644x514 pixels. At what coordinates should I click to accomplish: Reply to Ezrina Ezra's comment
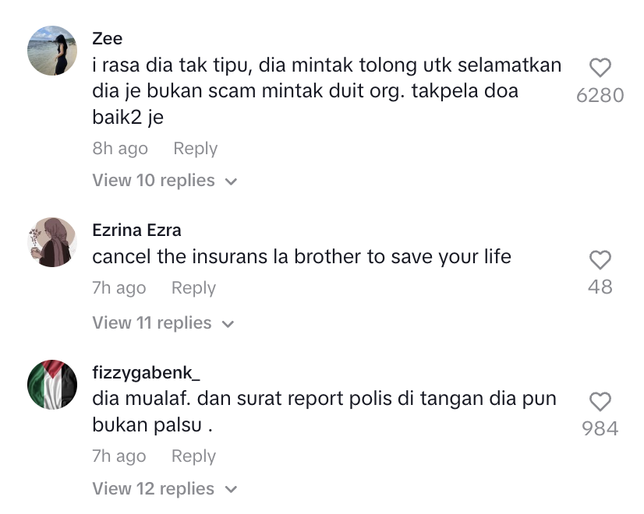coord(193,288)
